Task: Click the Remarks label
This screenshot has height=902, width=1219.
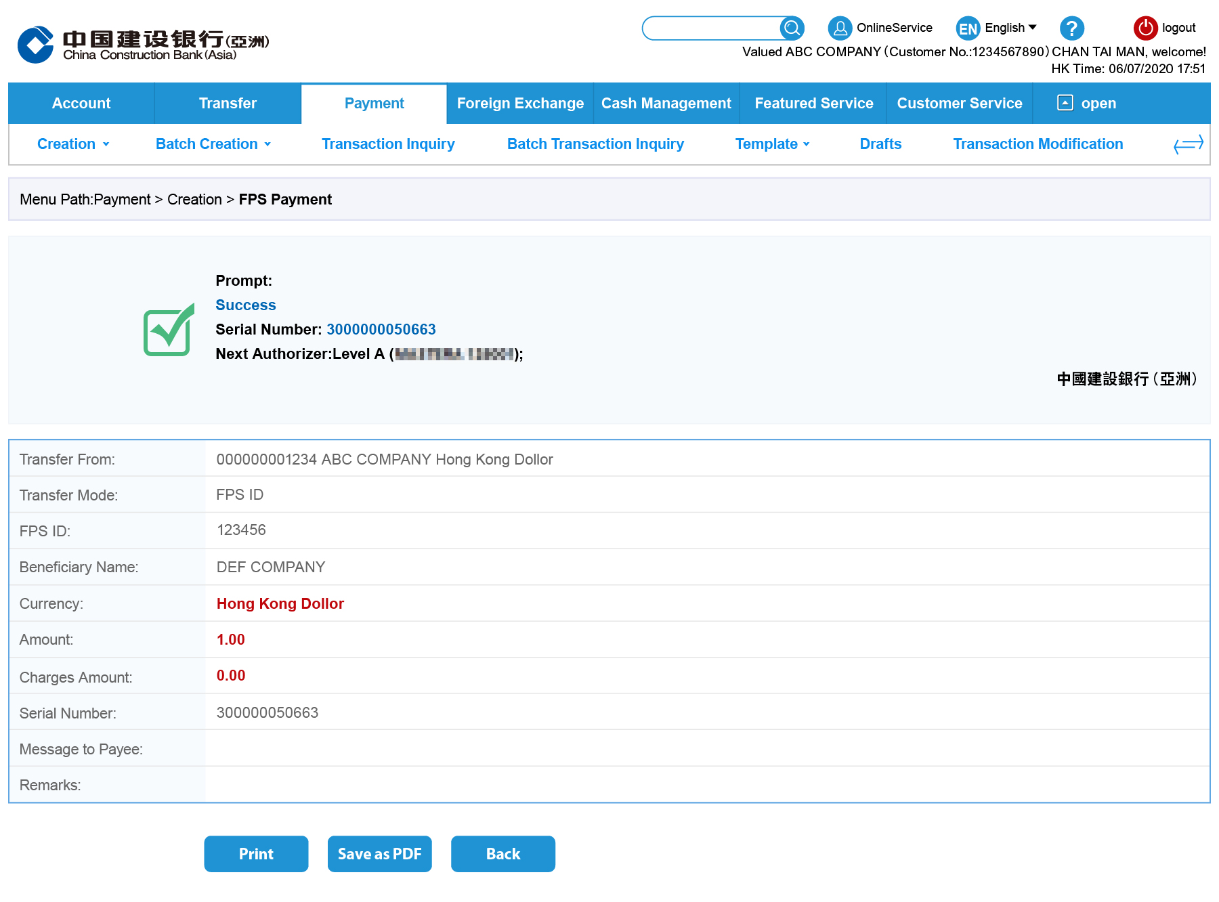Action: coord(50,785)
